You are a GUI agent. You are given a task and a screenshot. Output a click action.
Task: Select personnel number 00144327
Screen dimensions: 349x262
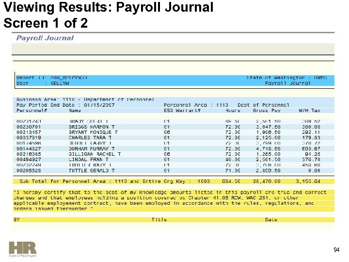(29, 149)
